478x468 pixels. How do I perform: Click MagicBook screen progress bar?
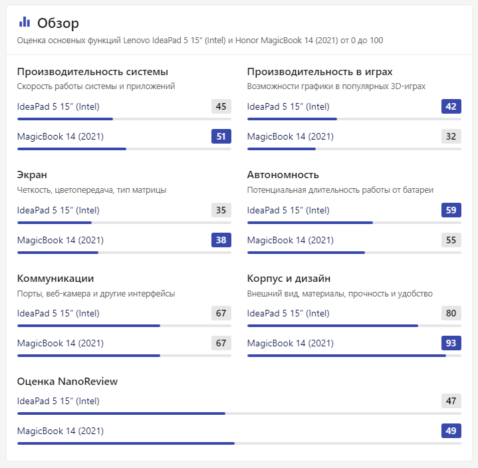coord(124,253)
